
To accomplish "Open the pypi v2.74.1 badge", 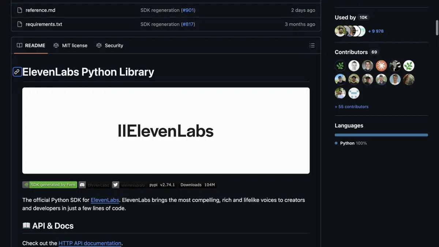I will [x=162, y=185].
